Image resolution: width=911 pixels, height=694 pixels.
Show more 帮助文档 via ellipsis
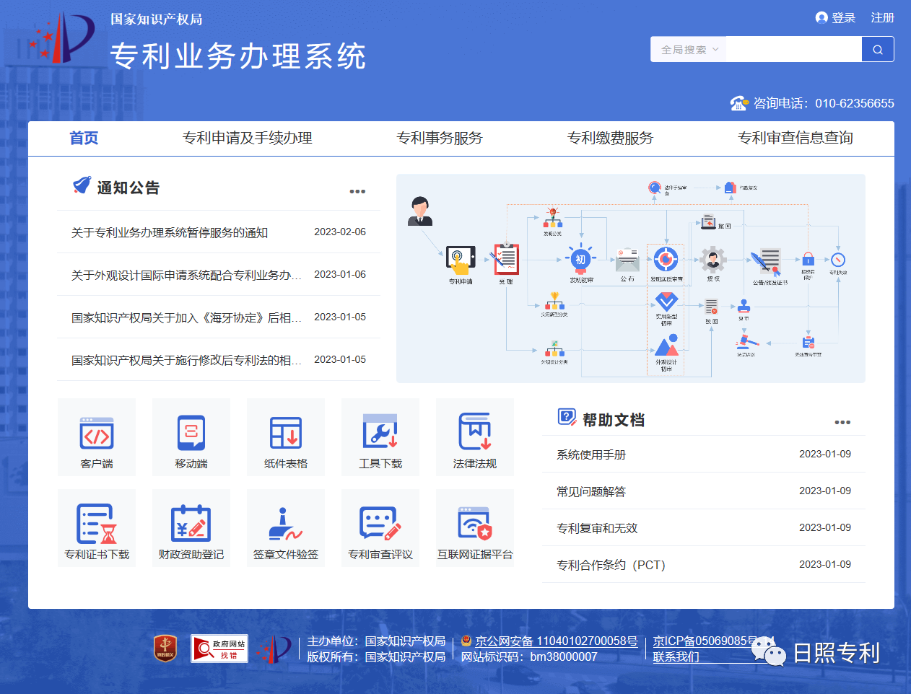pyautogui.click(x=842, y=422)
